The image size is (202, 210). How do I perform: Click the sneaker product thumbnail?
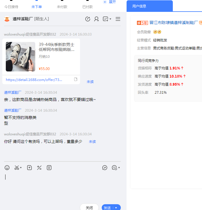(21, 57)
